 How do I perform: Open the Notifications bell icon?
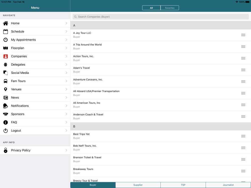pos(6,106)
